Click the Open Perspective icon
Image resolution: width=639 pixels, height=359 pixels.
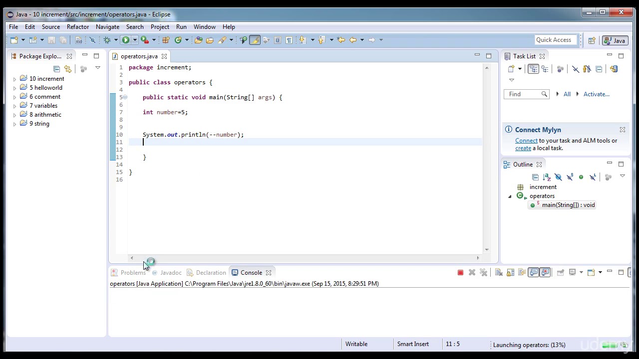tap(592, 40)
